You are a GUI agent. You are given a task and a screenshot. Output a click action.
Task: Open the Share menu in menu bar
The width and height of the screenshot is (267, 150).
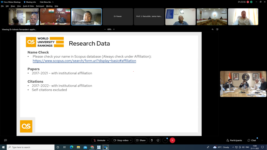pos(13,6)
